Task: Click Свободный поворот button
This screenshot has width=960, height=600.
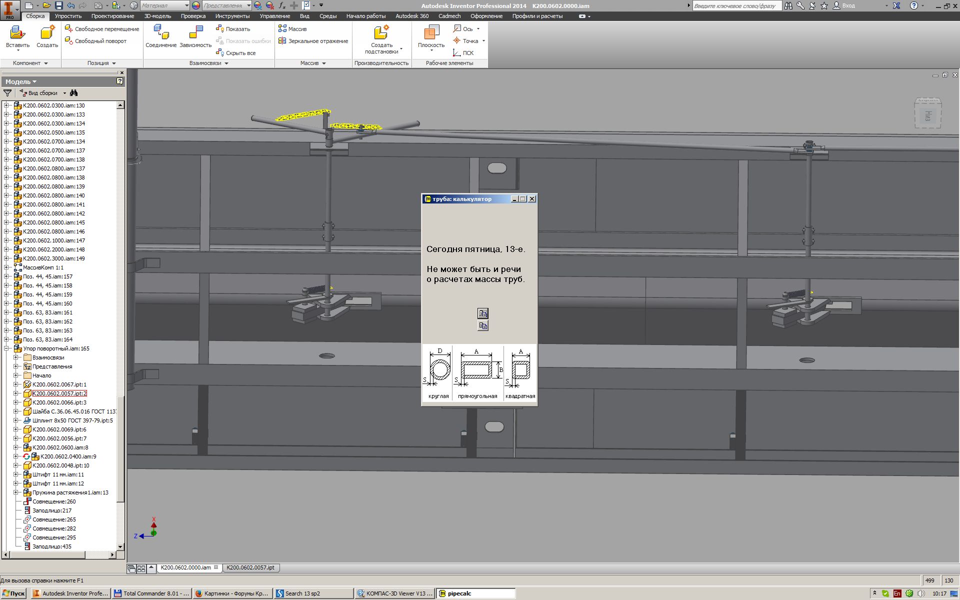Action: [x=100, y=41]
